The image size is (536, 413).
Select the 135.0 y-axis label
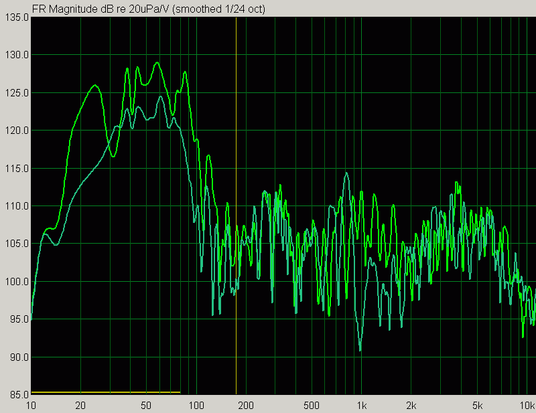[x=16, y=17]
